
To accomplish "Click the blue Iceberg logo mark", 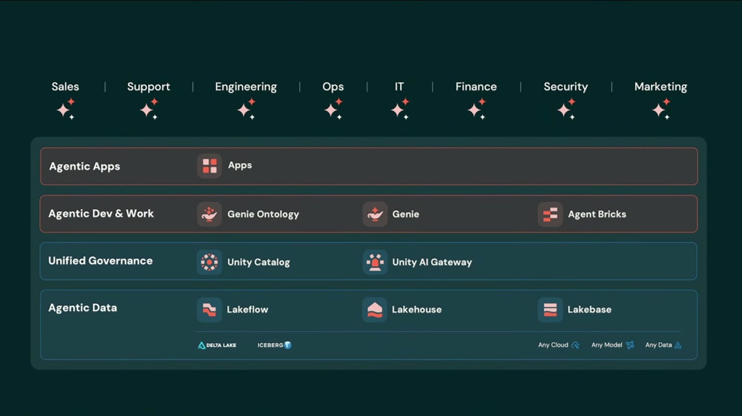I will 288,345.
